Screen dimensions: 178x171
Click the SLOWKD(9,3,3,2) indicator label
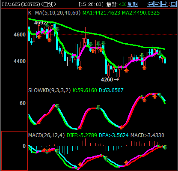(x=50, y=90)
